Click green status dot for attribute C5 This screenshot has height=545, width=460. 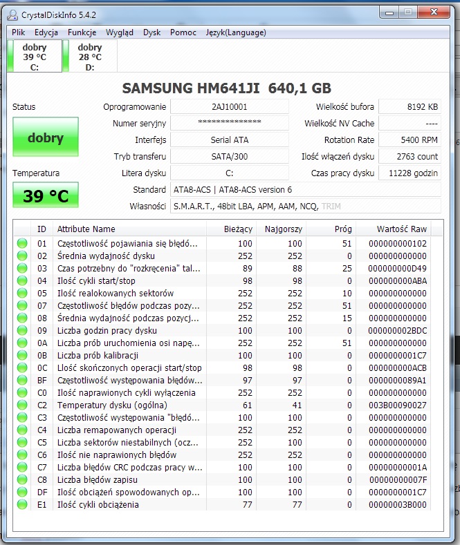pyautogui.click(x=22, y=442)
